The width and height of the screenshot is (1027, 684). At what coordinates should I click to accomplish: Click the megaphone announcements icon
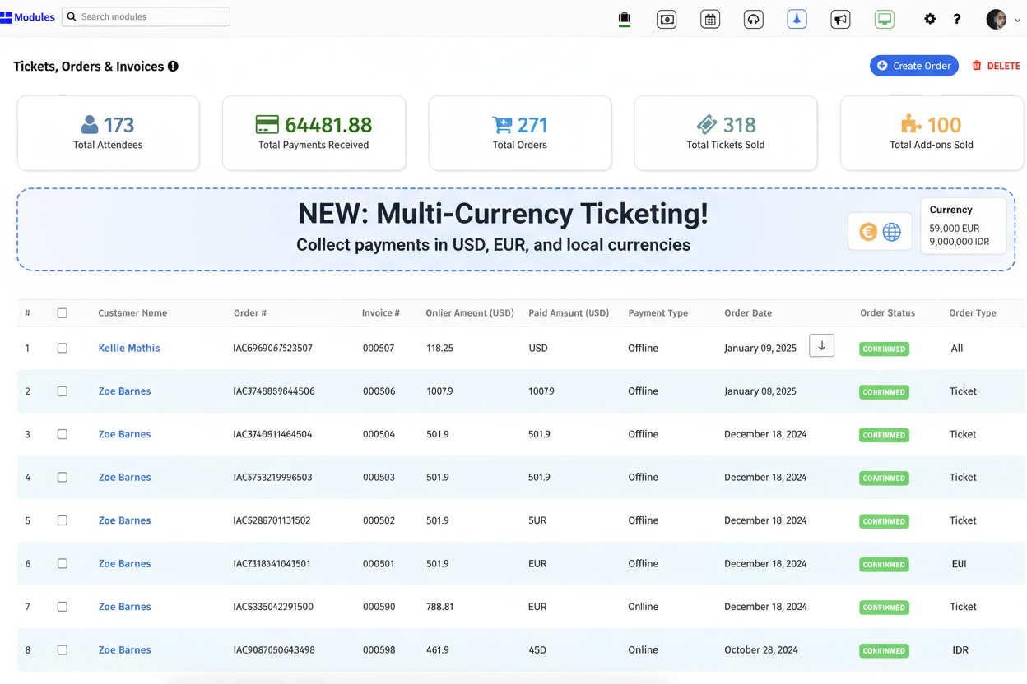tap(840, 19)
